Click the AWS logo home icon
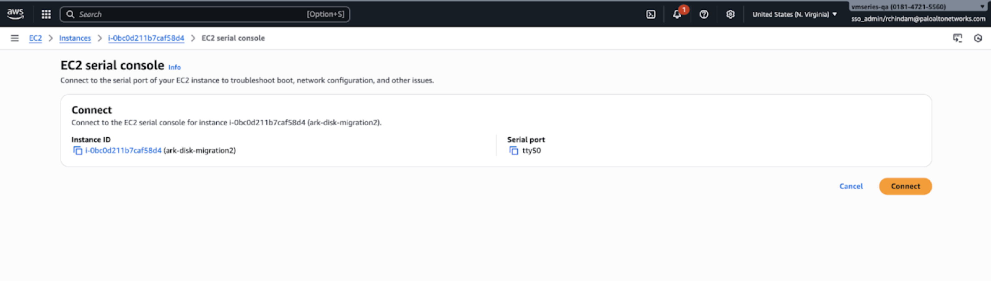Screen dimensions: 991x281 (x=15, y=14)
